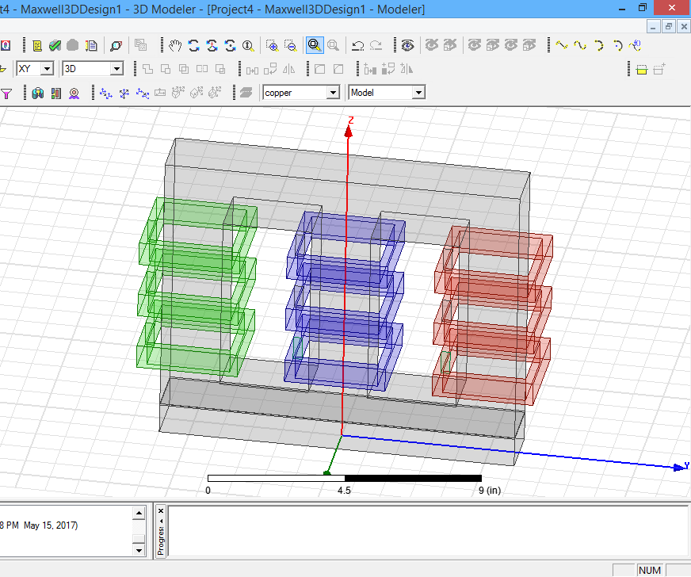Click the NUM status bar indicator
The image size is (691, 577).
pos(650,570)
